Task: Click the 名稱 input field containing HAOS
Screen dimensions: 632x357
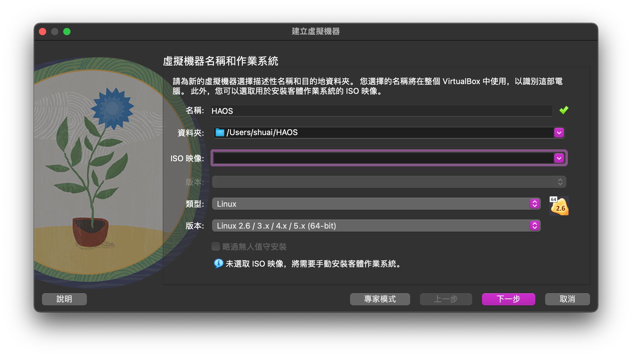Action: (381, 111)
